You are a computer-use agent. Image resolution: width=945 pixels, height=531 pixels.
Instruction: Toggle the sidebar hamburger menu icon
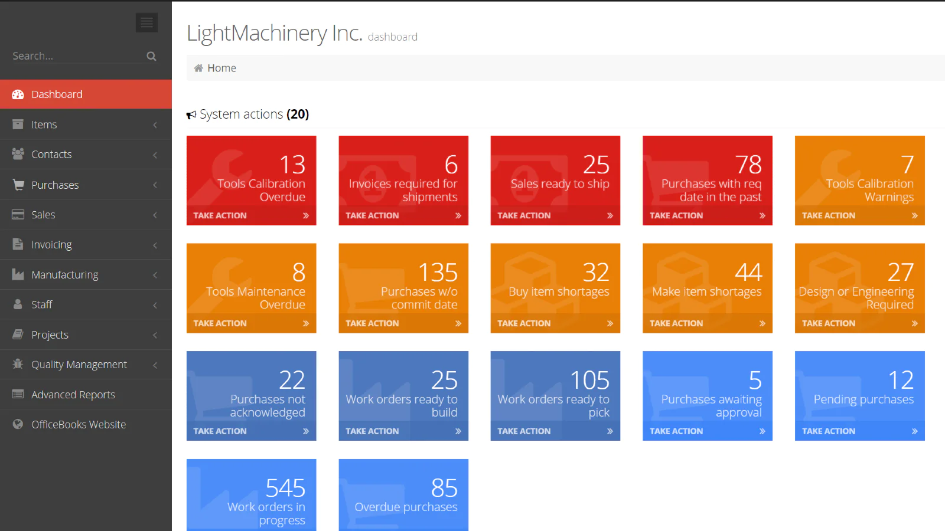[x=146, y=22]
